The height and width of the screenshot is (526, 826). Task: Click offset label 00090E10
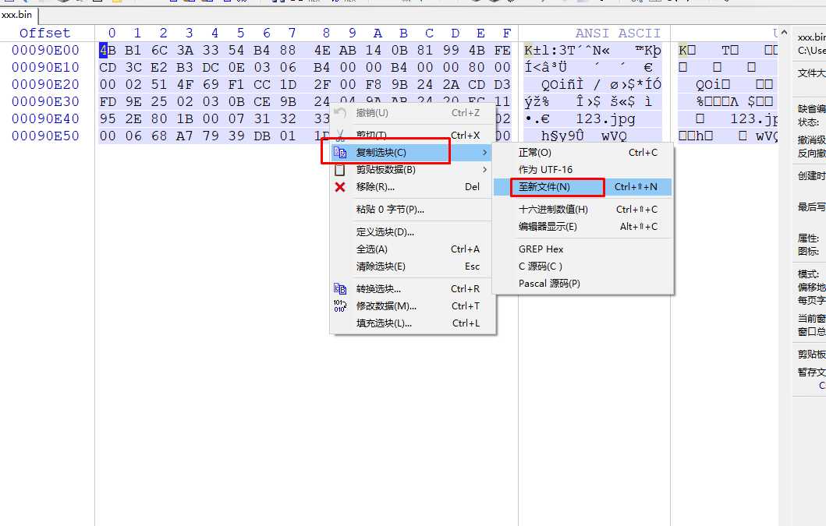pyautogui.click(x=45, y=67)
